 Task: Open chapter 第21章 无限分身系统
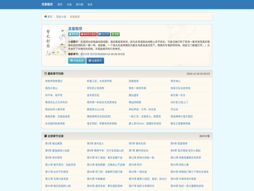coord(57,179)
